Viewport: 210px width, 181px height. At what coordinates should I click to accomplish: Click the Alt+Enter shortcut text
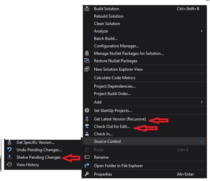pos(185,174)
